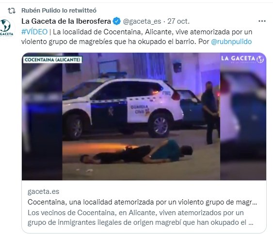Click the retweet arrows icon
This screenshot has width=273, height=234.
[x=12, y=11]
